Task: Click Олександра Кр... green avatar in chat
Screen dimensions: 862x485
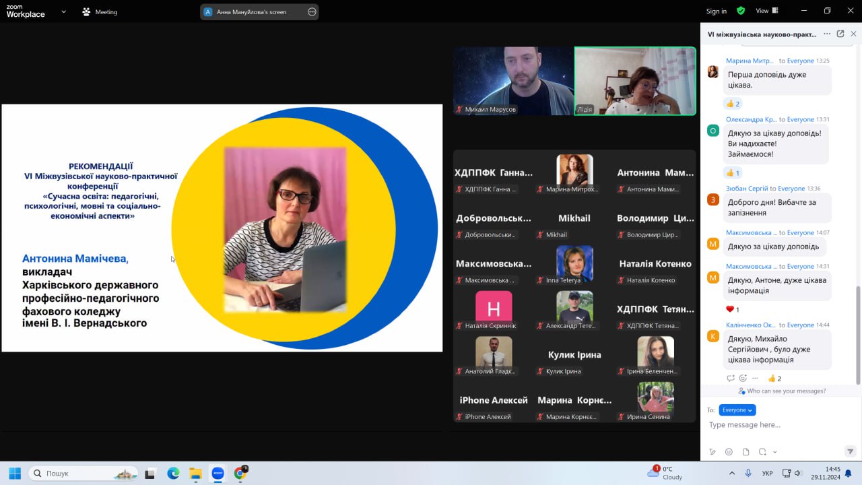Action: (x=713, y=130)
